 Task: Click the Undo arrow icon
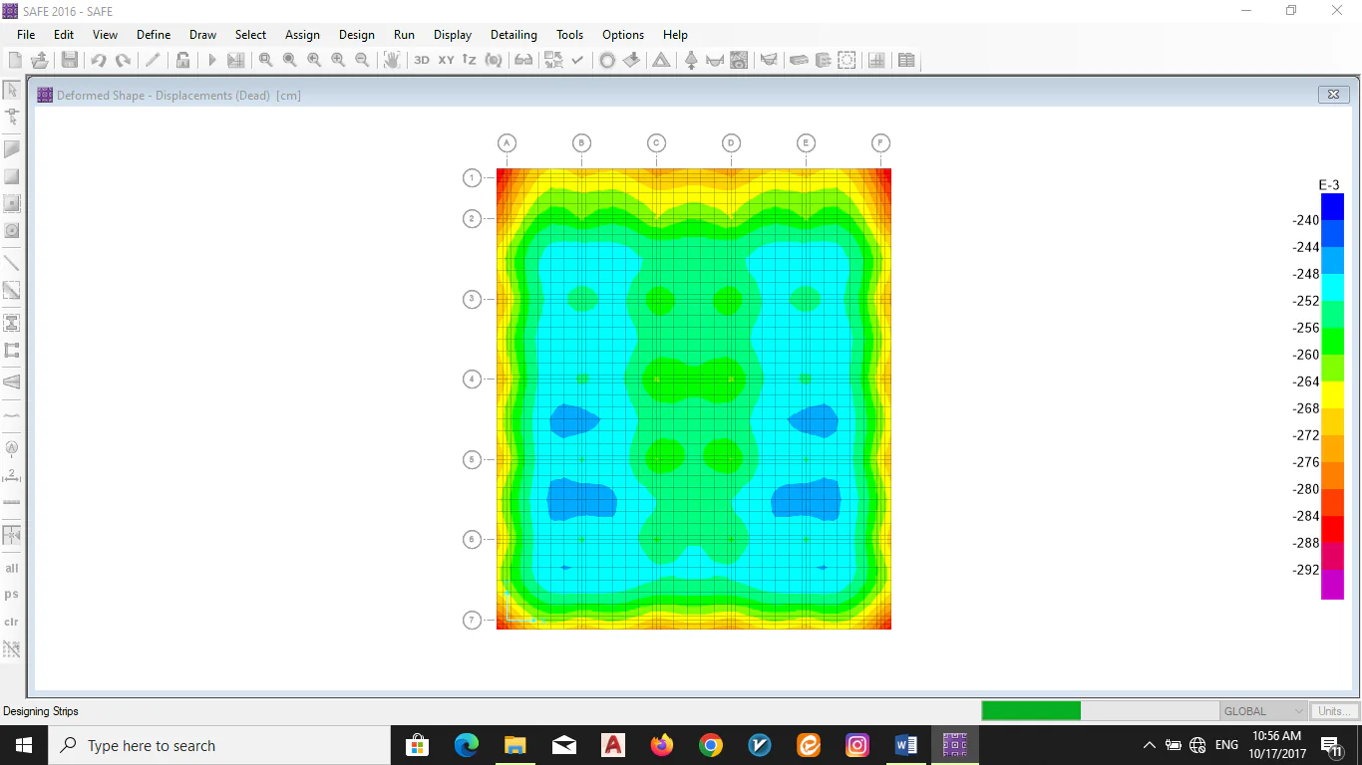98,60
